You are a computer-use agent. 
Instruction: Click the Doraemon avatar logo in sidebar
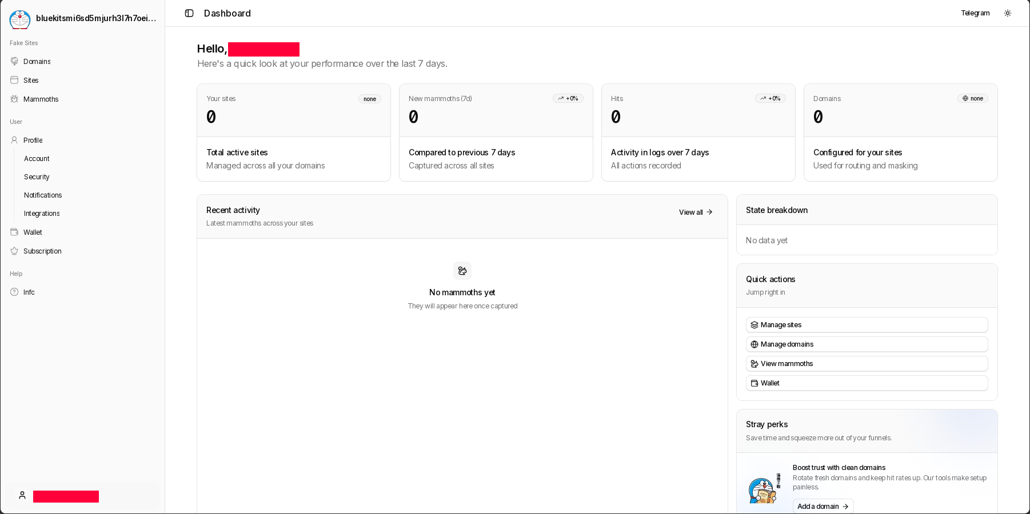20,19
